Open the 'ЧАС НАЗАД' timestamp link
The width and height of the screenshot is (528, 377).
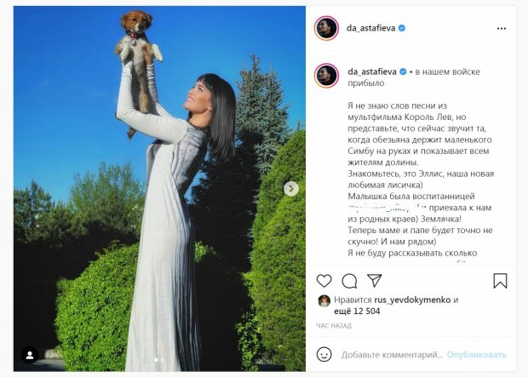pyautogui.click(x=334, y=326)
